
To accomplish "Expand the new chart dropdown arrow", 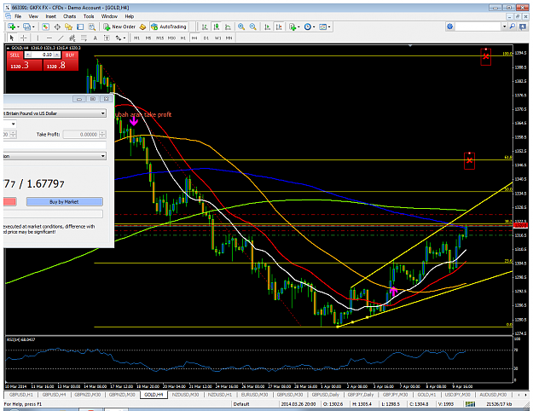I will tap(18, 26).
